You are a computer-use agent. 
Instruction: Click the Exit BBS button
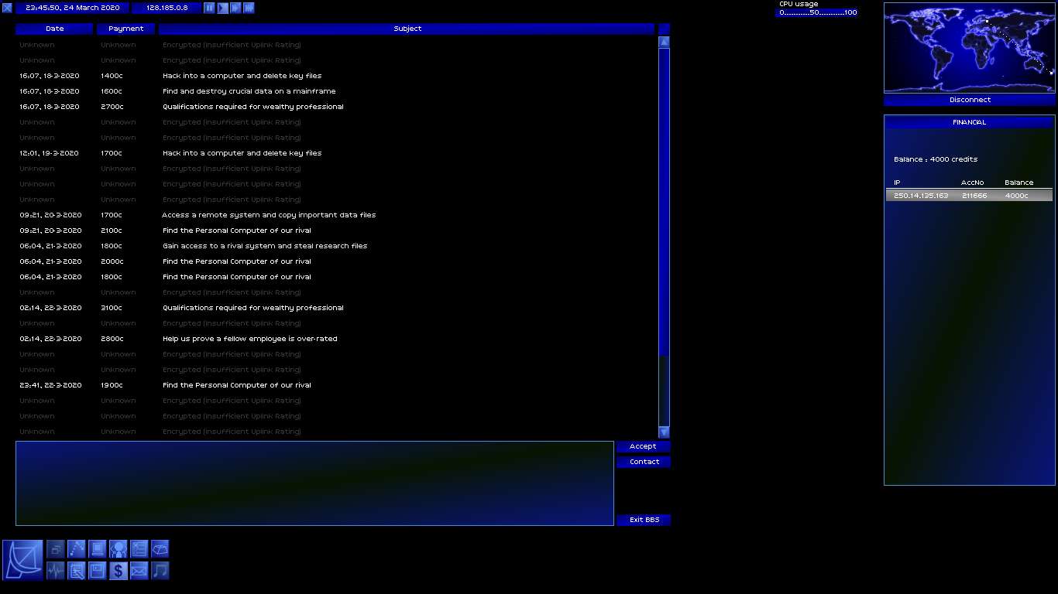(644, 520)
